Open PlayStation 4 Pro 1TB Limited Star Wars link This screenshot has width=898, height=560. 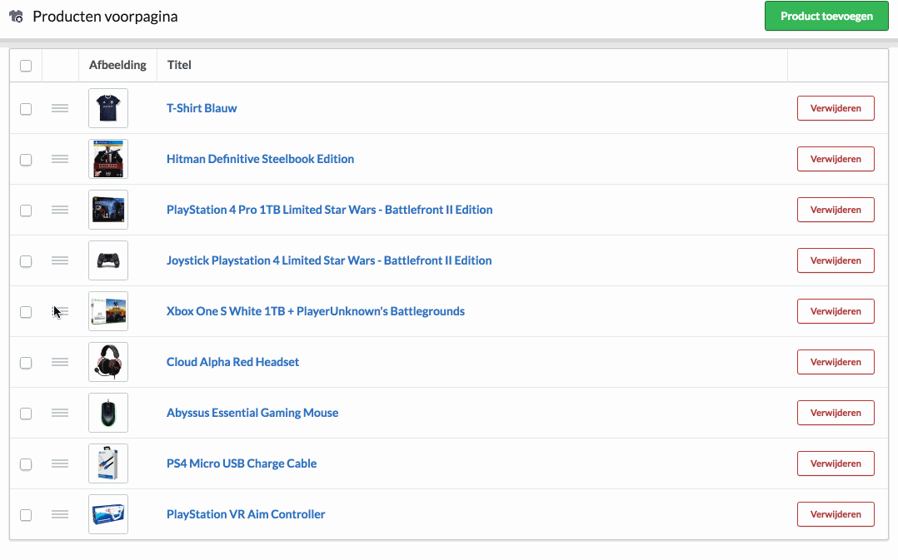point(329,210)
